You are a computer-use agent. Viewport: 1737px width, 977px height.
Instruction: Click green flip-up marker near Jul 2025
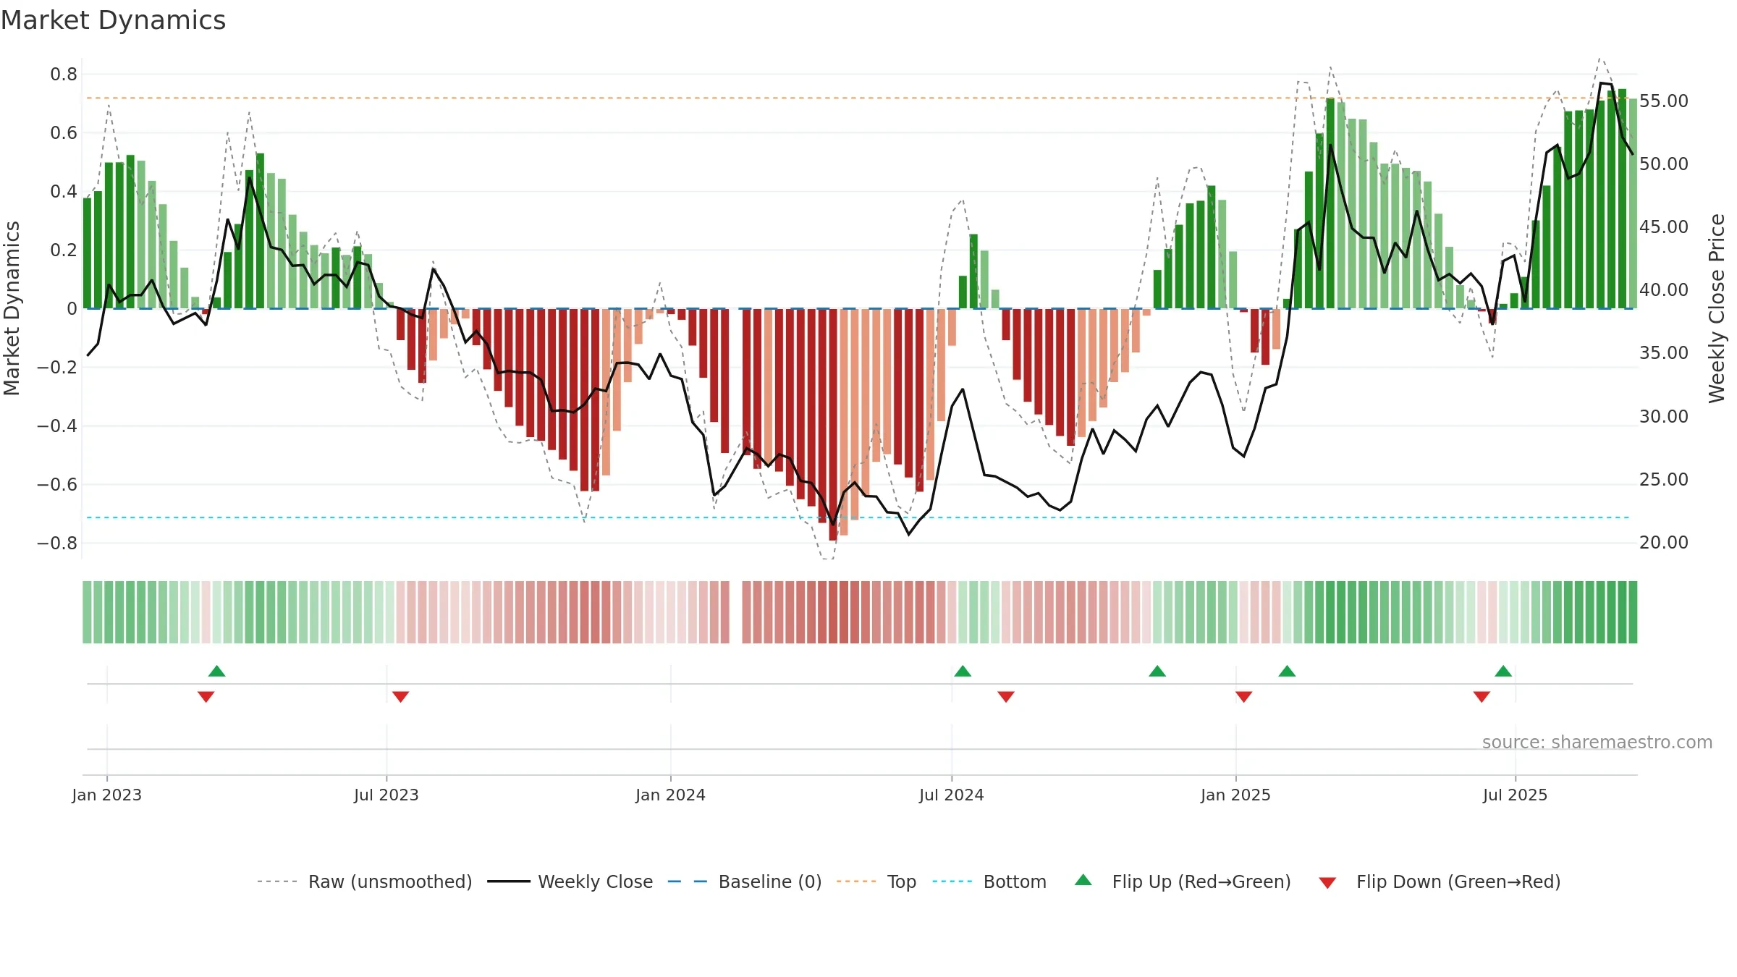coord(1503,671)
